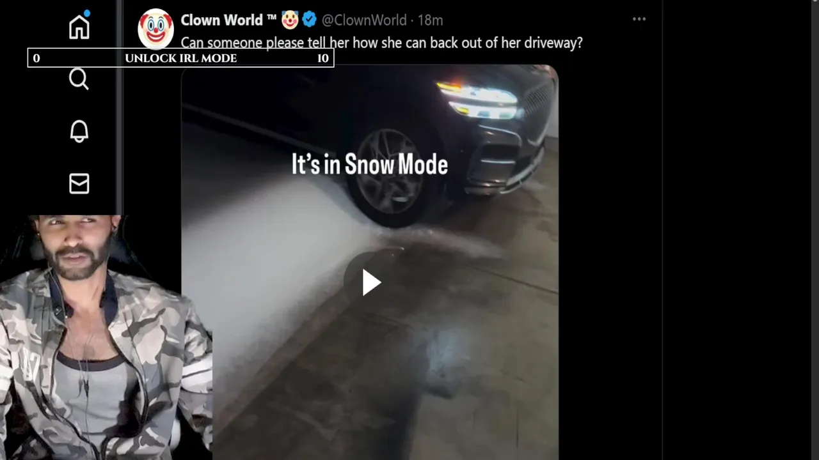Viewport: 819px width, 460px height.
Task: Click the Clown World clown avatar
Action: tap(156, 28)
